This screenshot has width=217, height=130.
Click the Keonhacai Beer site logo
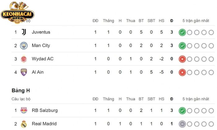[17, 11]
